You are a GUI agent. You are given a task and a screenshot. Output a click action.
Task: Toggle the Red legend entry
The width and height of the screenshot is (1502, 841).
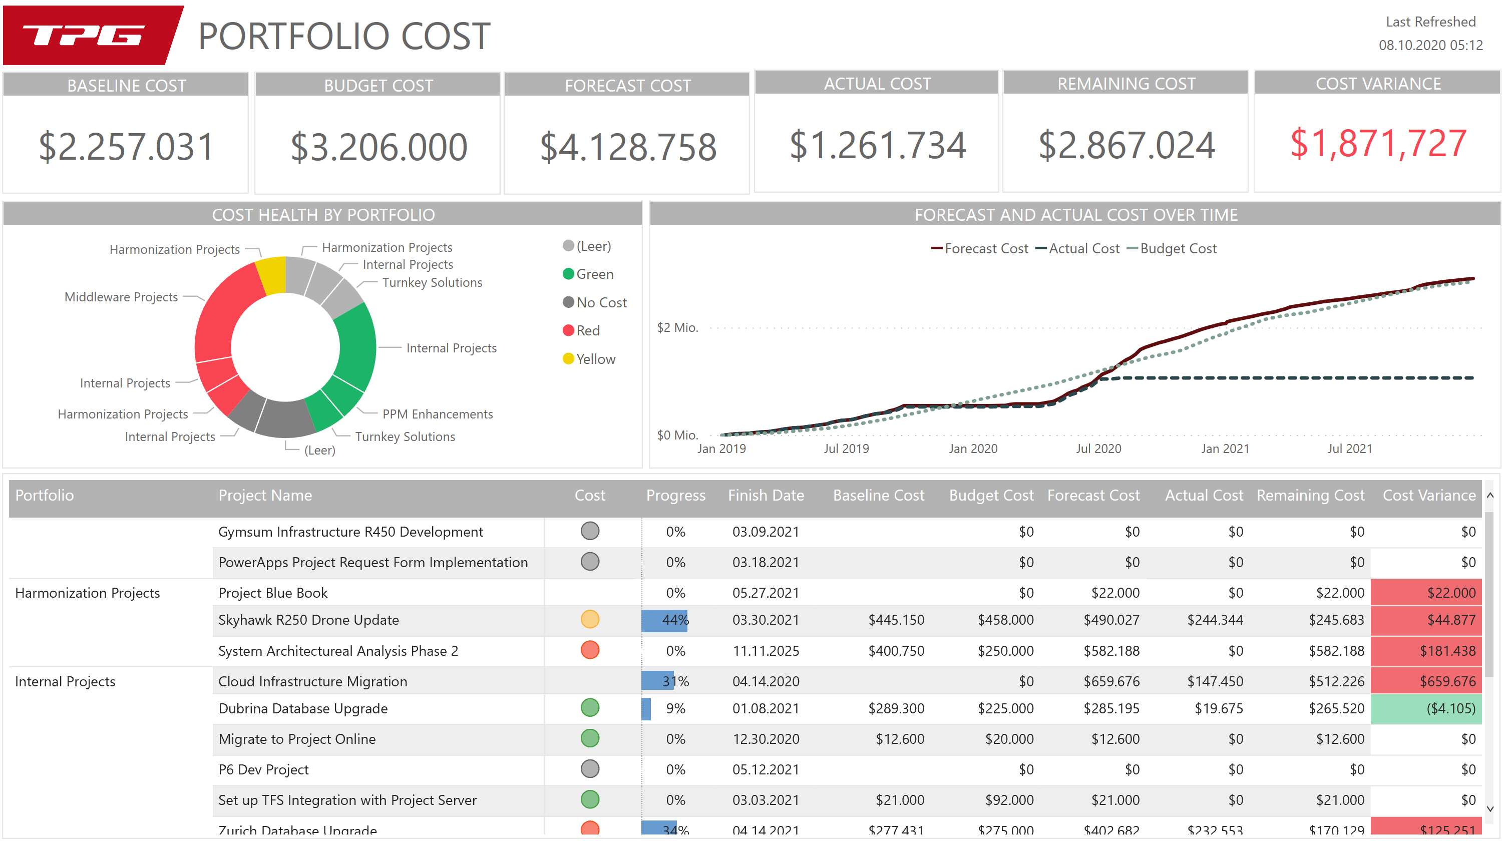(x=582, y=330)
